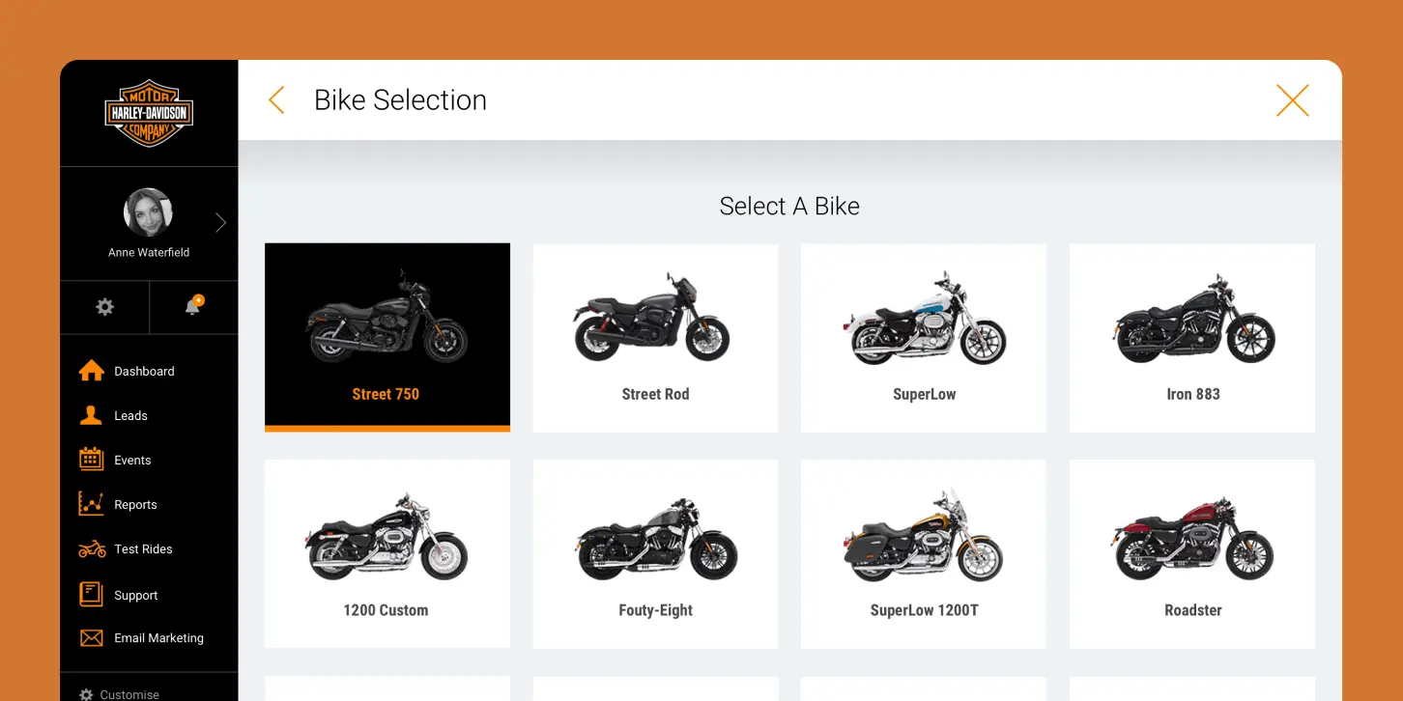Pick the SuperLow 1200T model
1403x701 pixels.
pos(923,553)
